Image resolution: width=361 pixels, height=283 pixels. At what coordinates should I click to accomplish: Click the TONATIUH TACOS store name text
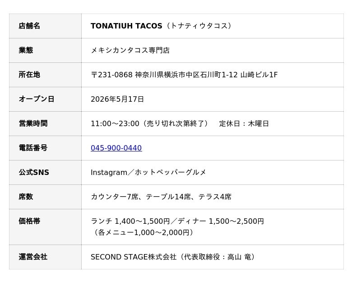(126, 26)
